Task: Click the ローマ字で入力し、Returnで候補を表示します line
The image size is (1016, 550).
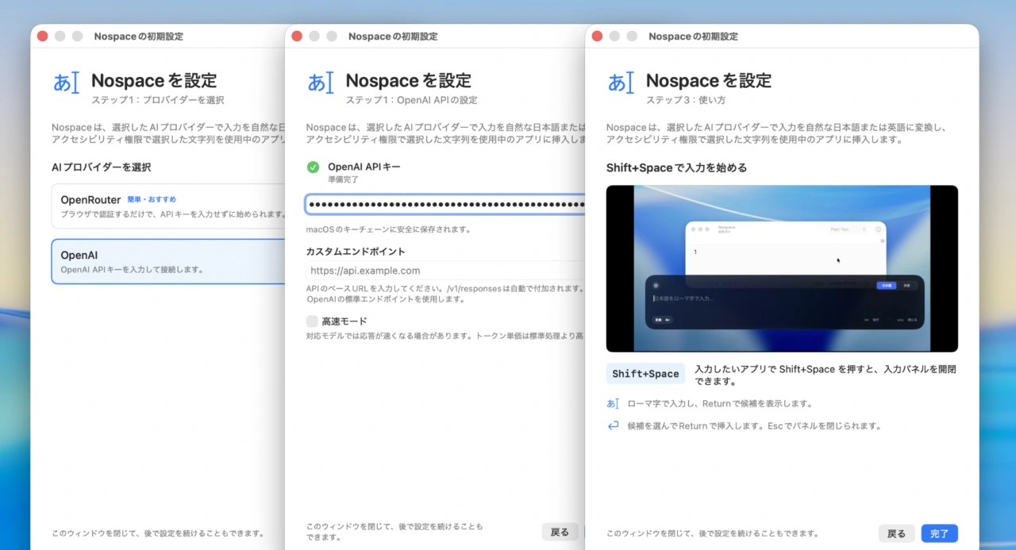Action: click(x=720, y=404)
